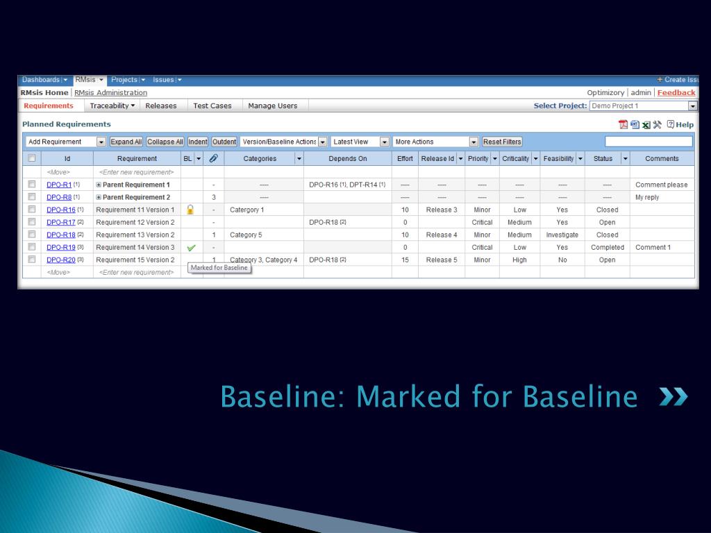The height and width of the screenshot is (533, 711).
Task: Open the Status column filter arrow
Action: 626,159
